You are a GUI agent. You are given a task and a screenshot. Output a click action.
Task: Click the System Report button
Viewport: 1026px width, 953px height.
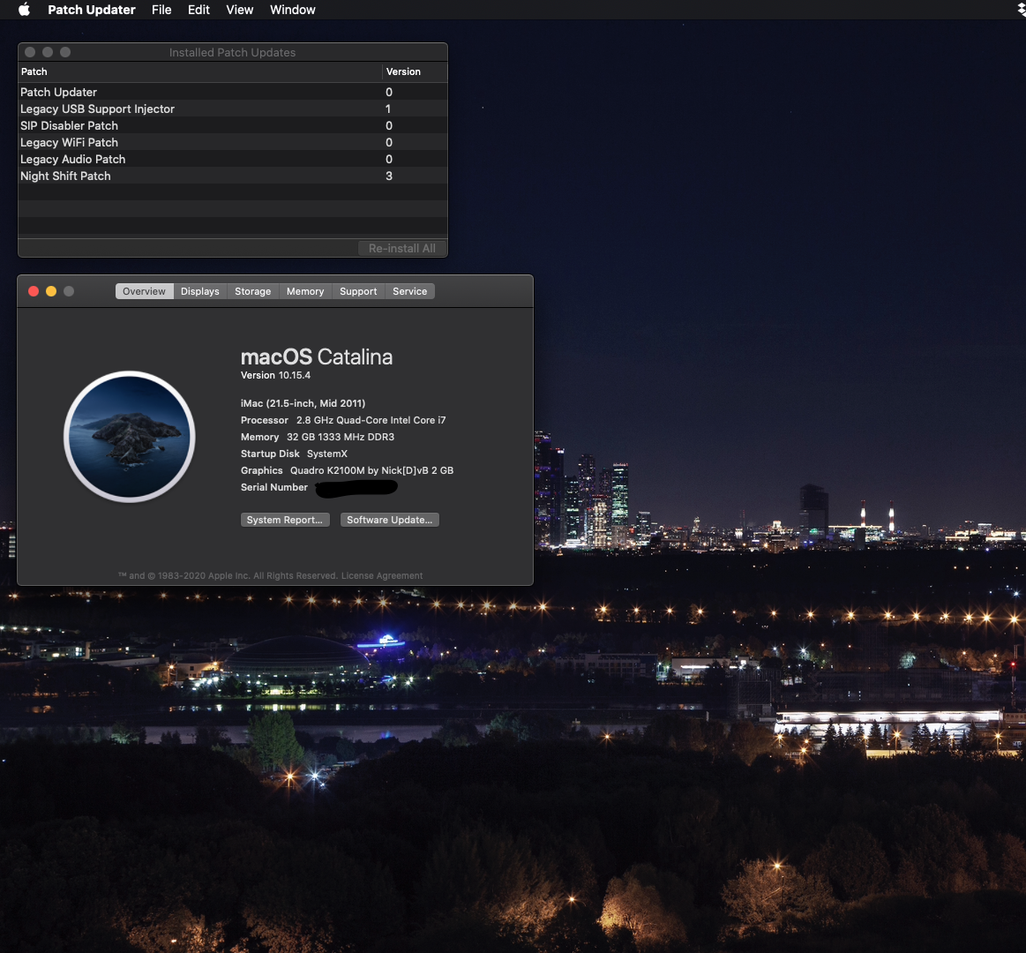pos(285,520)
